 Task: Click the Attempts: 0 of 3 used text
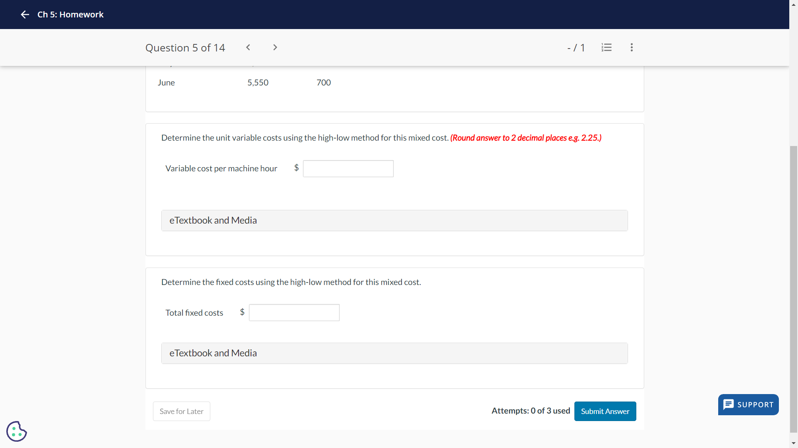(530, 411)
